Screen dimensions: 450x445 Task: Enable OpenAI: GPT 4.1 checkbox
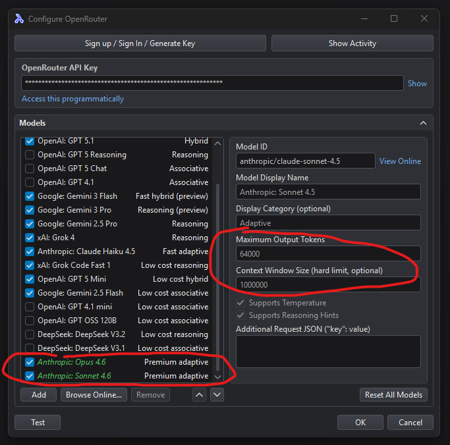(30, 182)
